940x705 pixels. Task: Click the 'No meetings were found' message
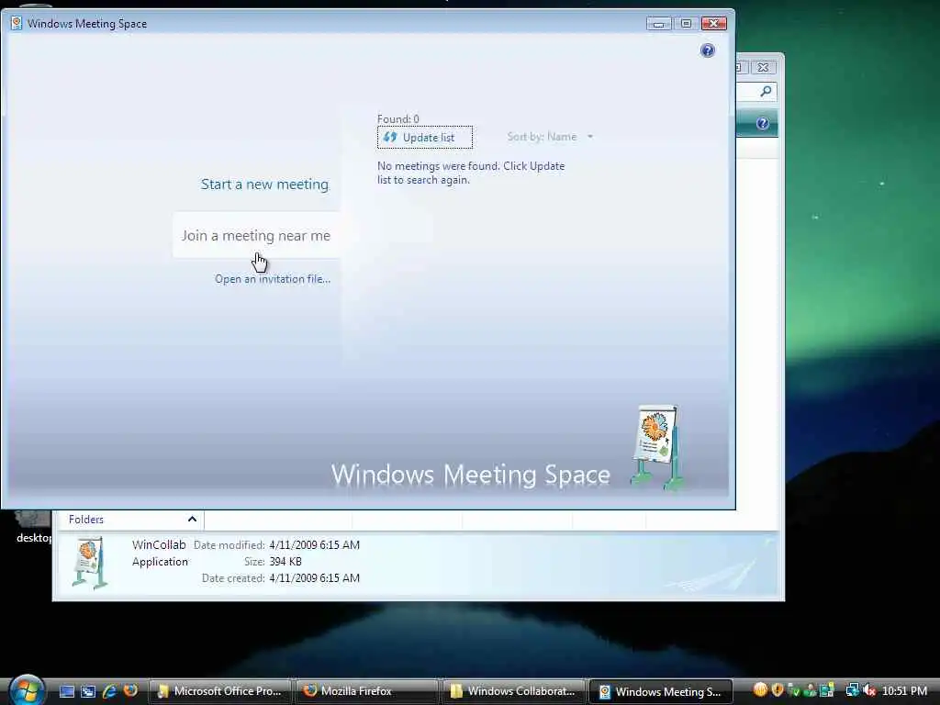coord(471,173)
